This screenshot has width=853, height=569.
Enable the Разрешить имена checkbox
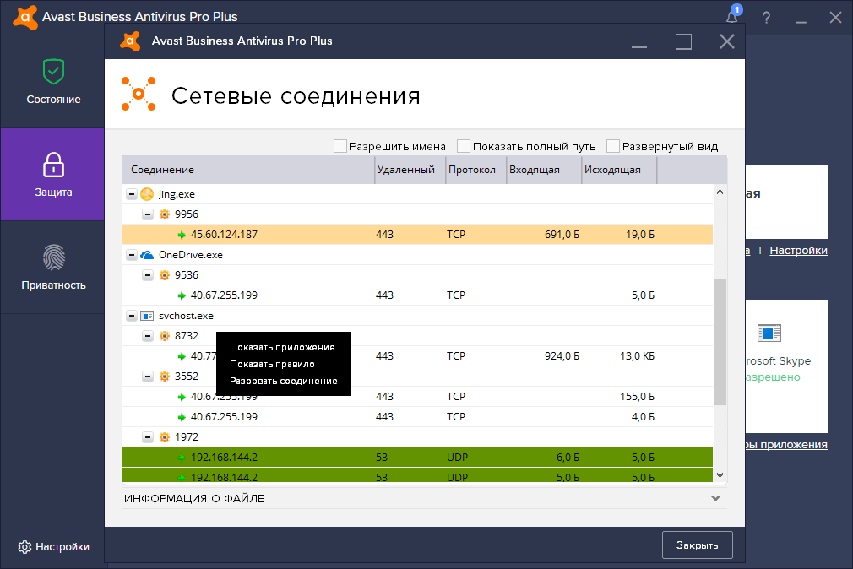[340, 146]
